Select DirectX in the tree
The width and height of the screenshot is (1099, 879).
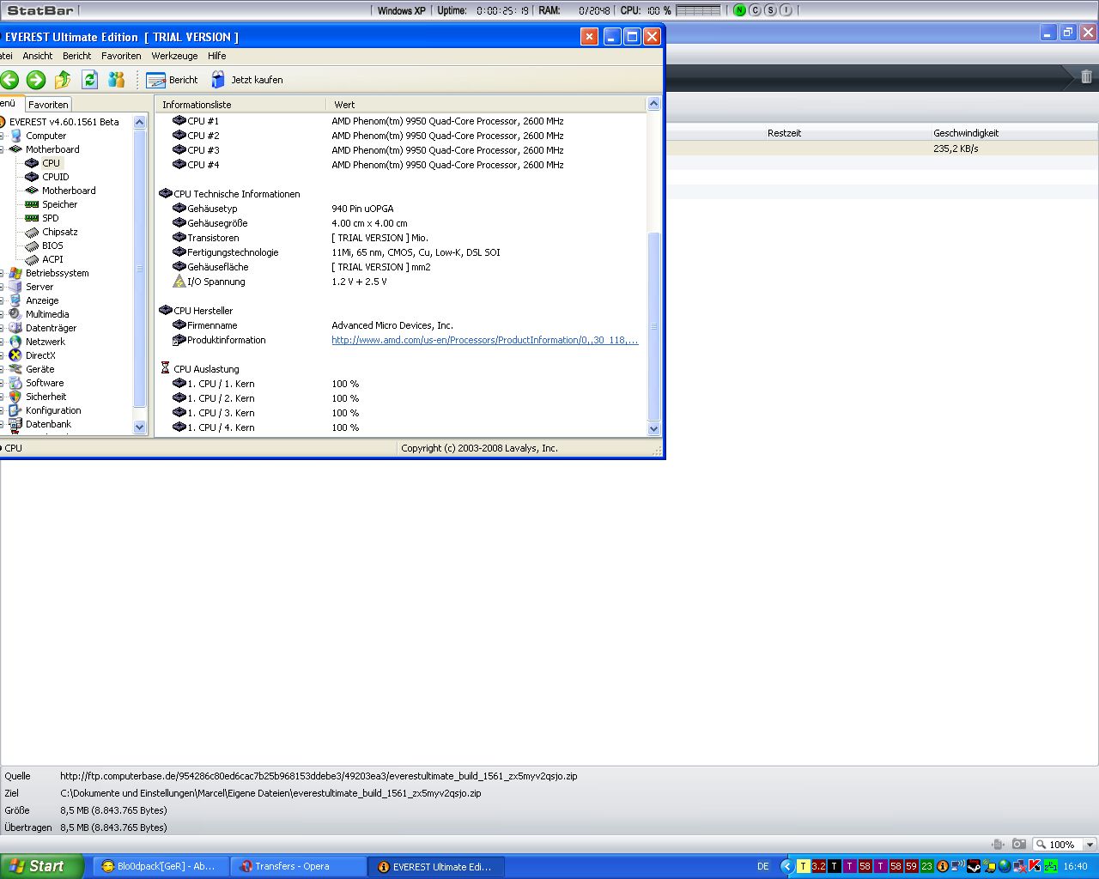(x=40, y=355)
